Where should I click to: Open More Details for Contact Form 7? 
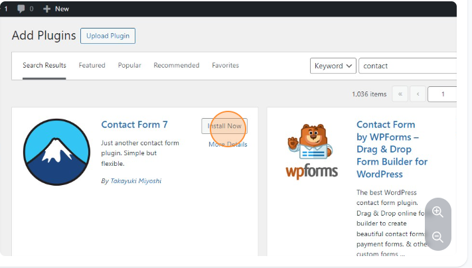(227, 144)
